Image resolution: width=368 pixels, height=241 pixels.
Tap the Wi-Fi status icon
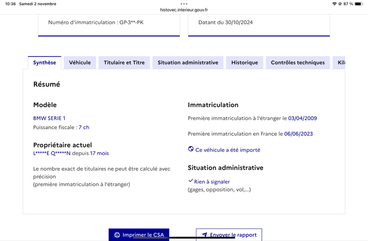[334, 4]
